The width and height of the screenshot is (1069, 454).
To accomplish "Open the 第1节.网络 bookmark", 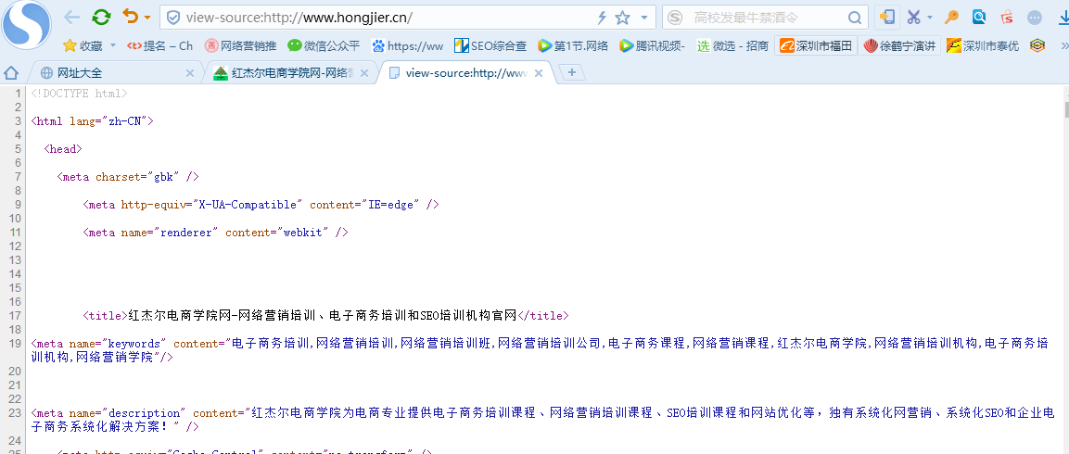I will click(x=573, y=45).
